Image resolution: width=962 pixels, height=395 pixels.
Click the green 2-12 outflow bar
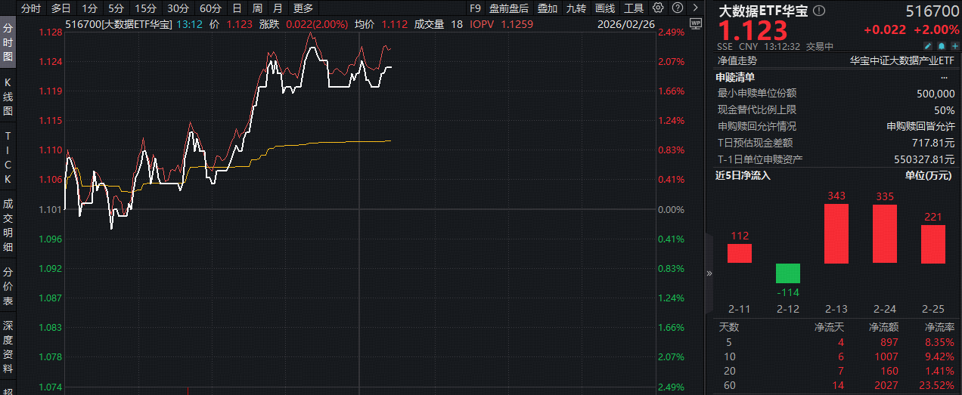tap(788, 273)
